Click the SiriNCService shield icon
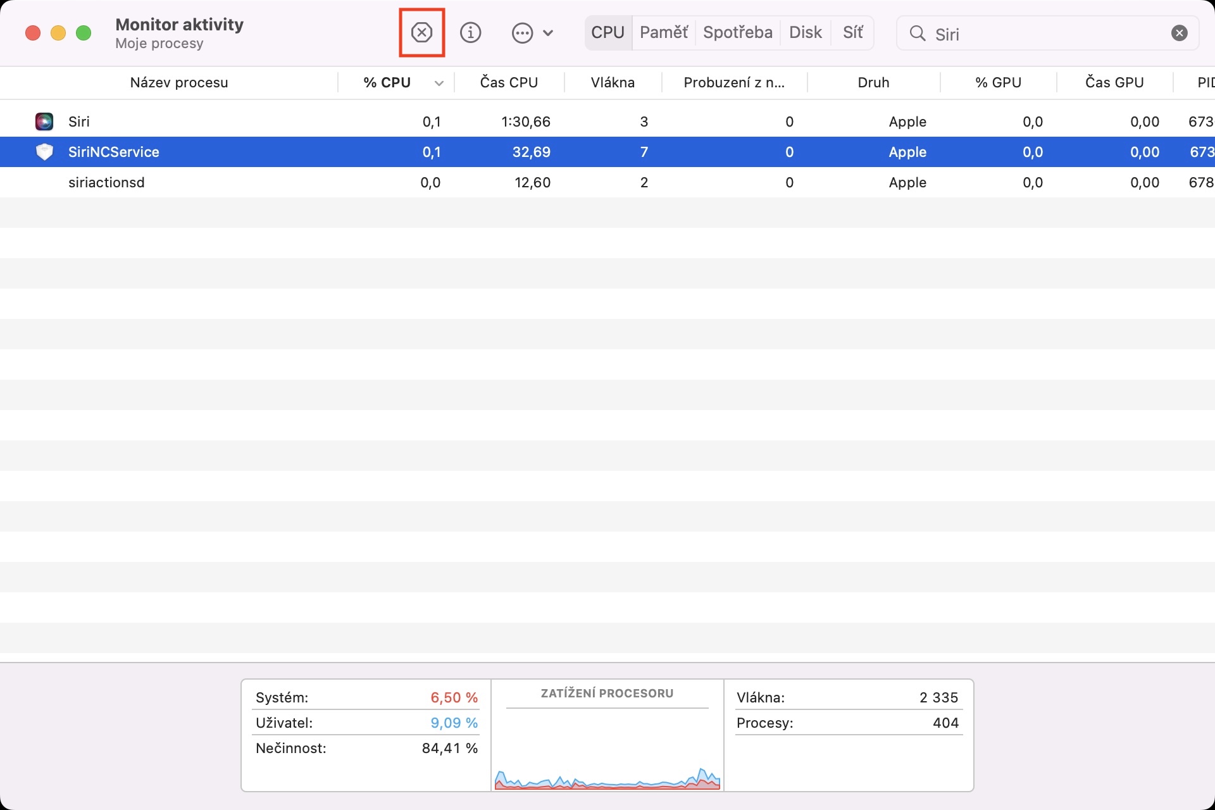The width and height of the screenshot is (1215, 810). (x=44, y=152)
